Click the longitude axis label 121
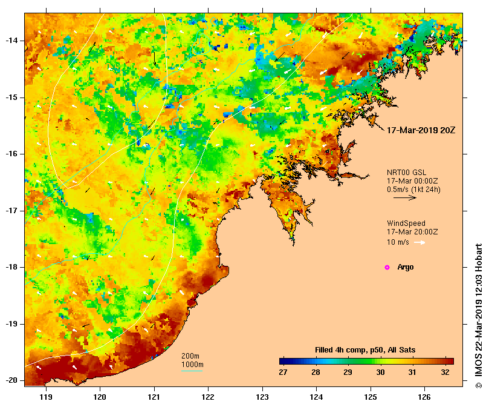Viewport: 489px width, 407px height. click(x=154, y=397)
